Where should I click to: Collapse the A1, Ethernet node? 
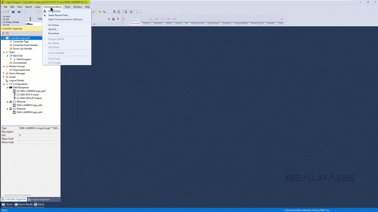coord(7,102)
